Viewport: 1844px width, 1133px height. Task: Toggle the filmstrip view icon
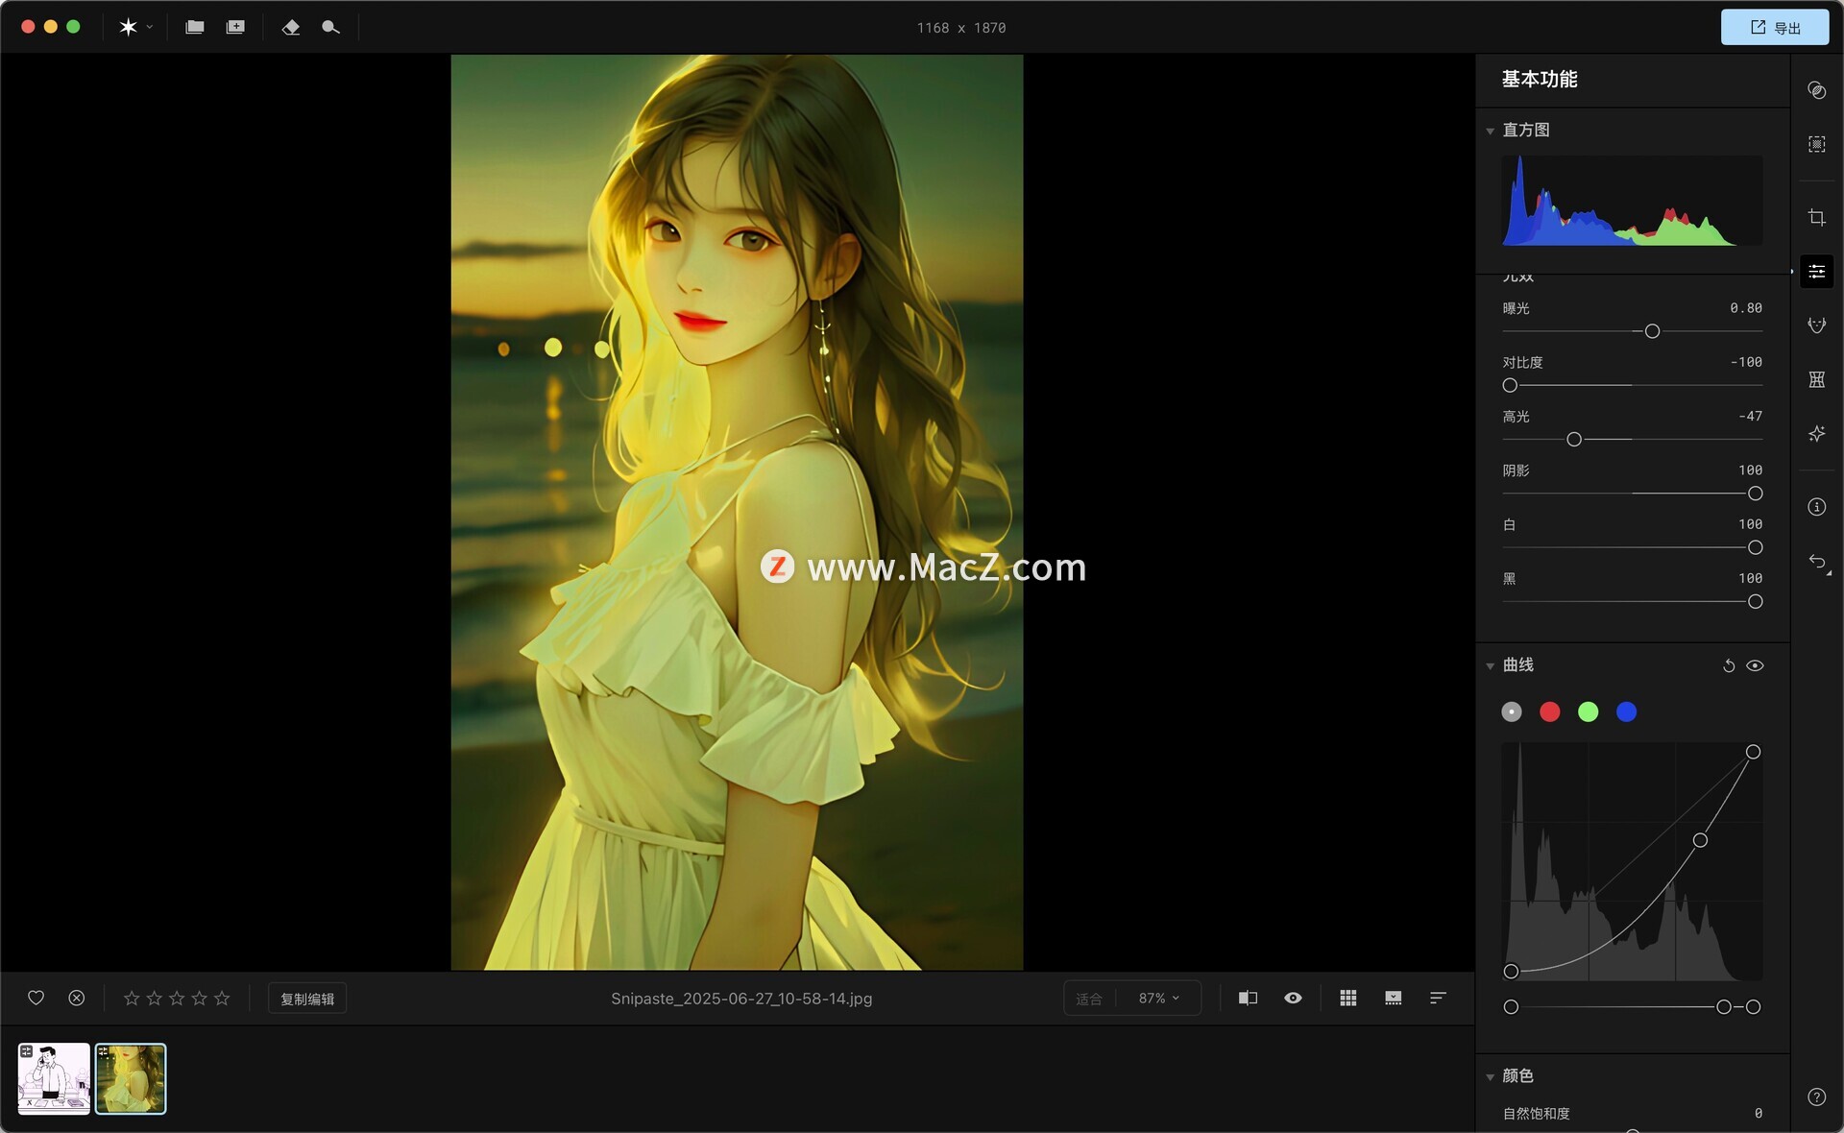[1393, 998]
